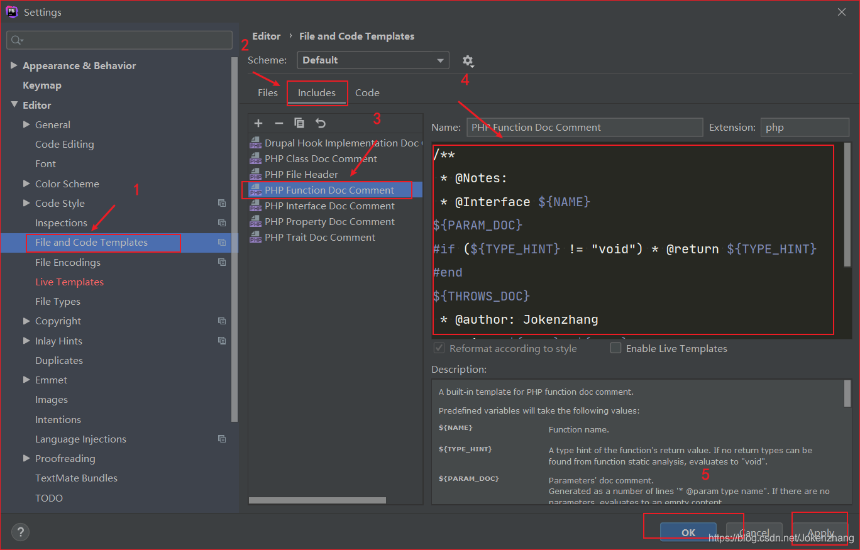Click the template Name input field
860x550 pixels.
585,127
